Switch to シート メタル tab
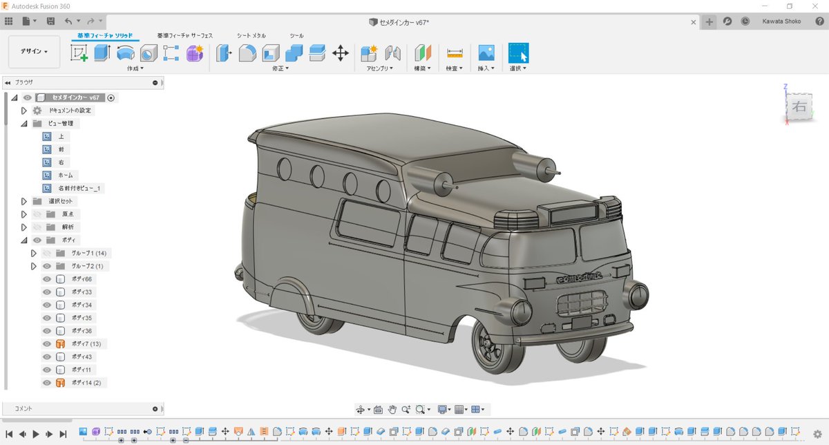This screenshot has height=445, width=829. 251,35
